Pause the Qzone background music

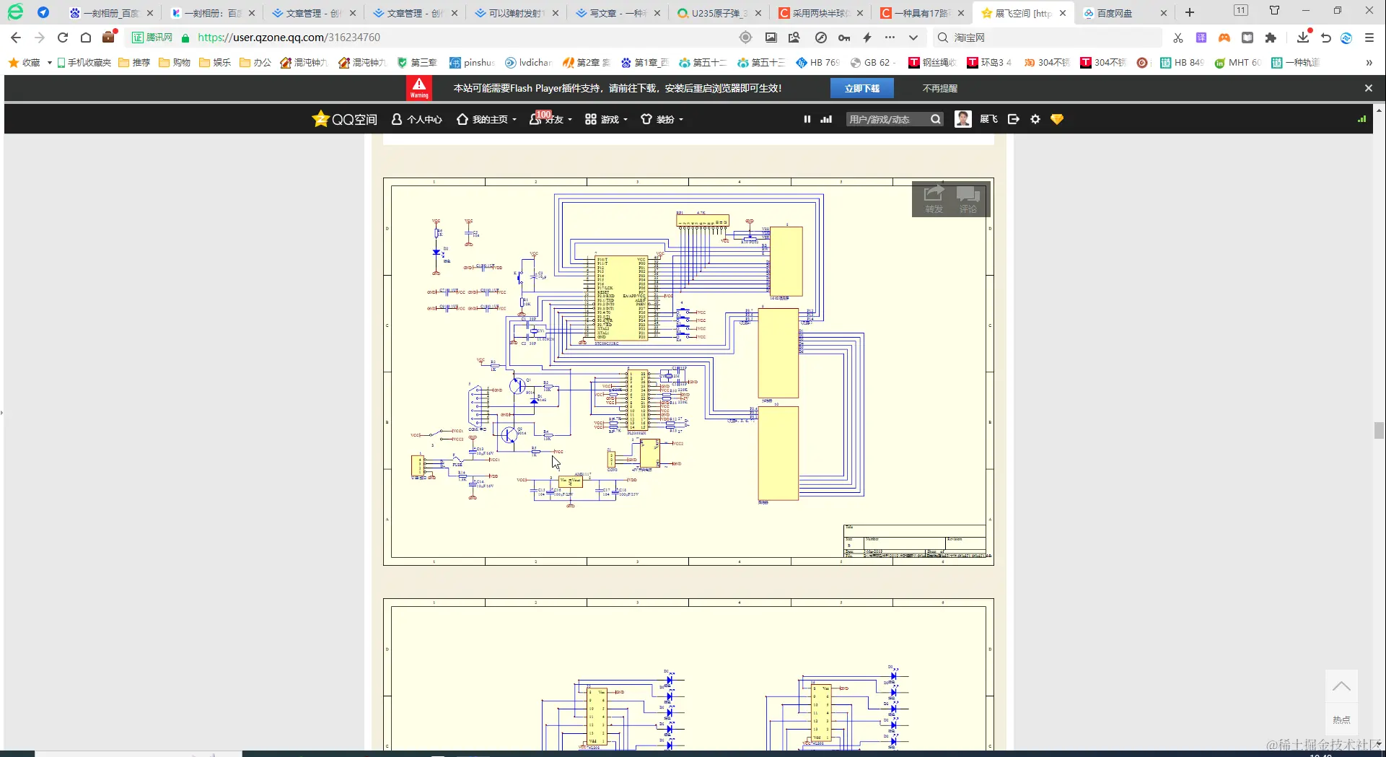click(x=807, y=119)
